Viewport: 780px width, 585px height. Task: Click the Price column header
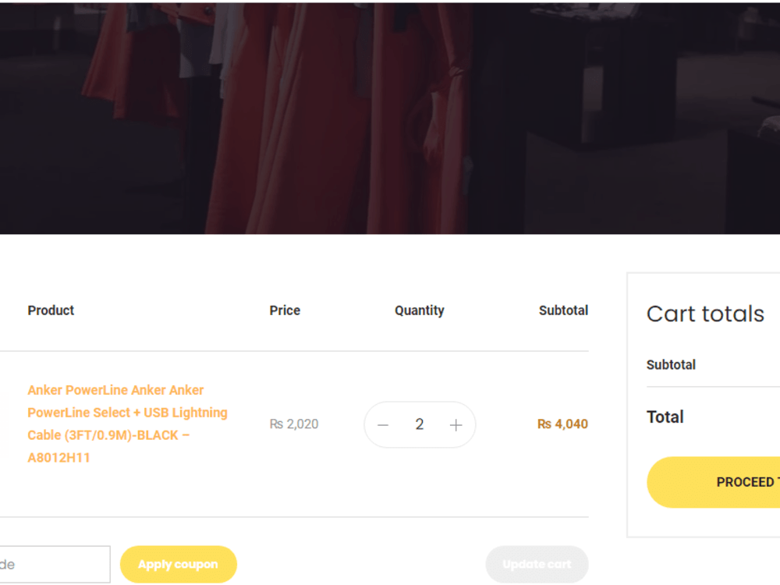point(285,310)
